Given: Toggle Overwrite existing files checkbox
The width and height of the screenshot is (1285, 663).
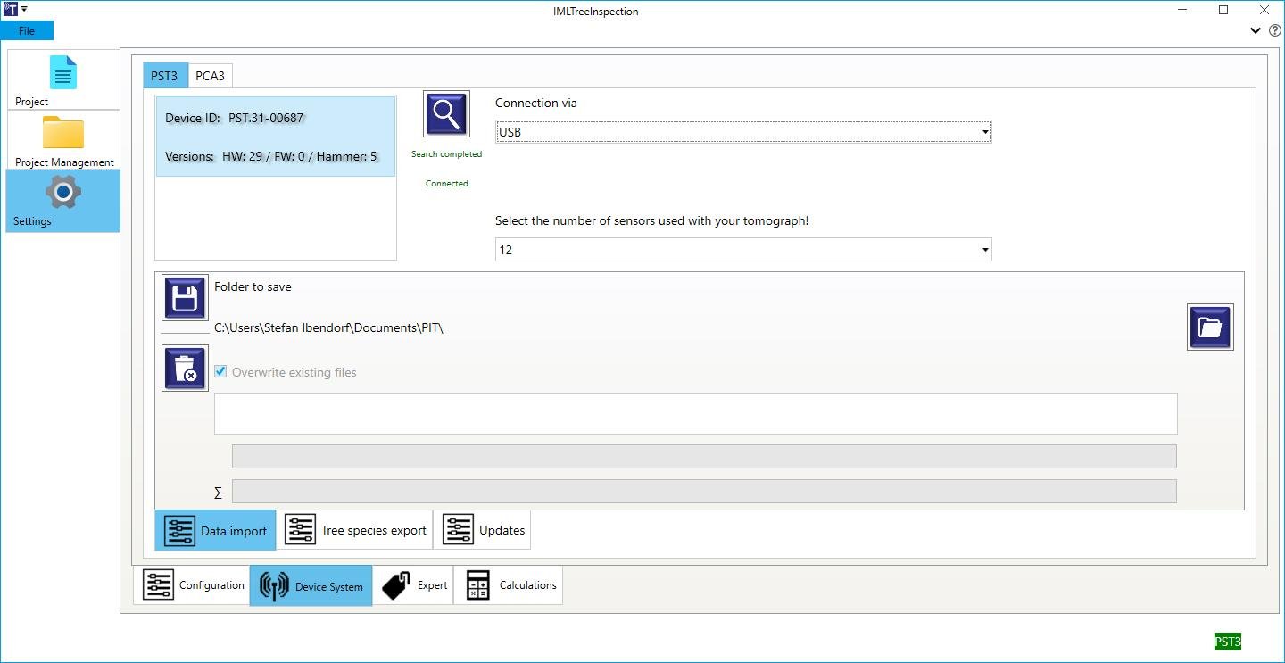Looking at the screenshot, I should click(220, 372).
